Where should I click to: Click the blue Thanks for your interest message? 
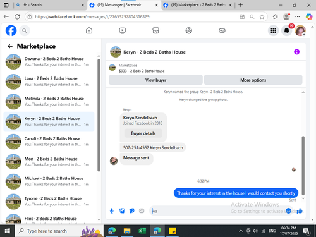point(236,193)
